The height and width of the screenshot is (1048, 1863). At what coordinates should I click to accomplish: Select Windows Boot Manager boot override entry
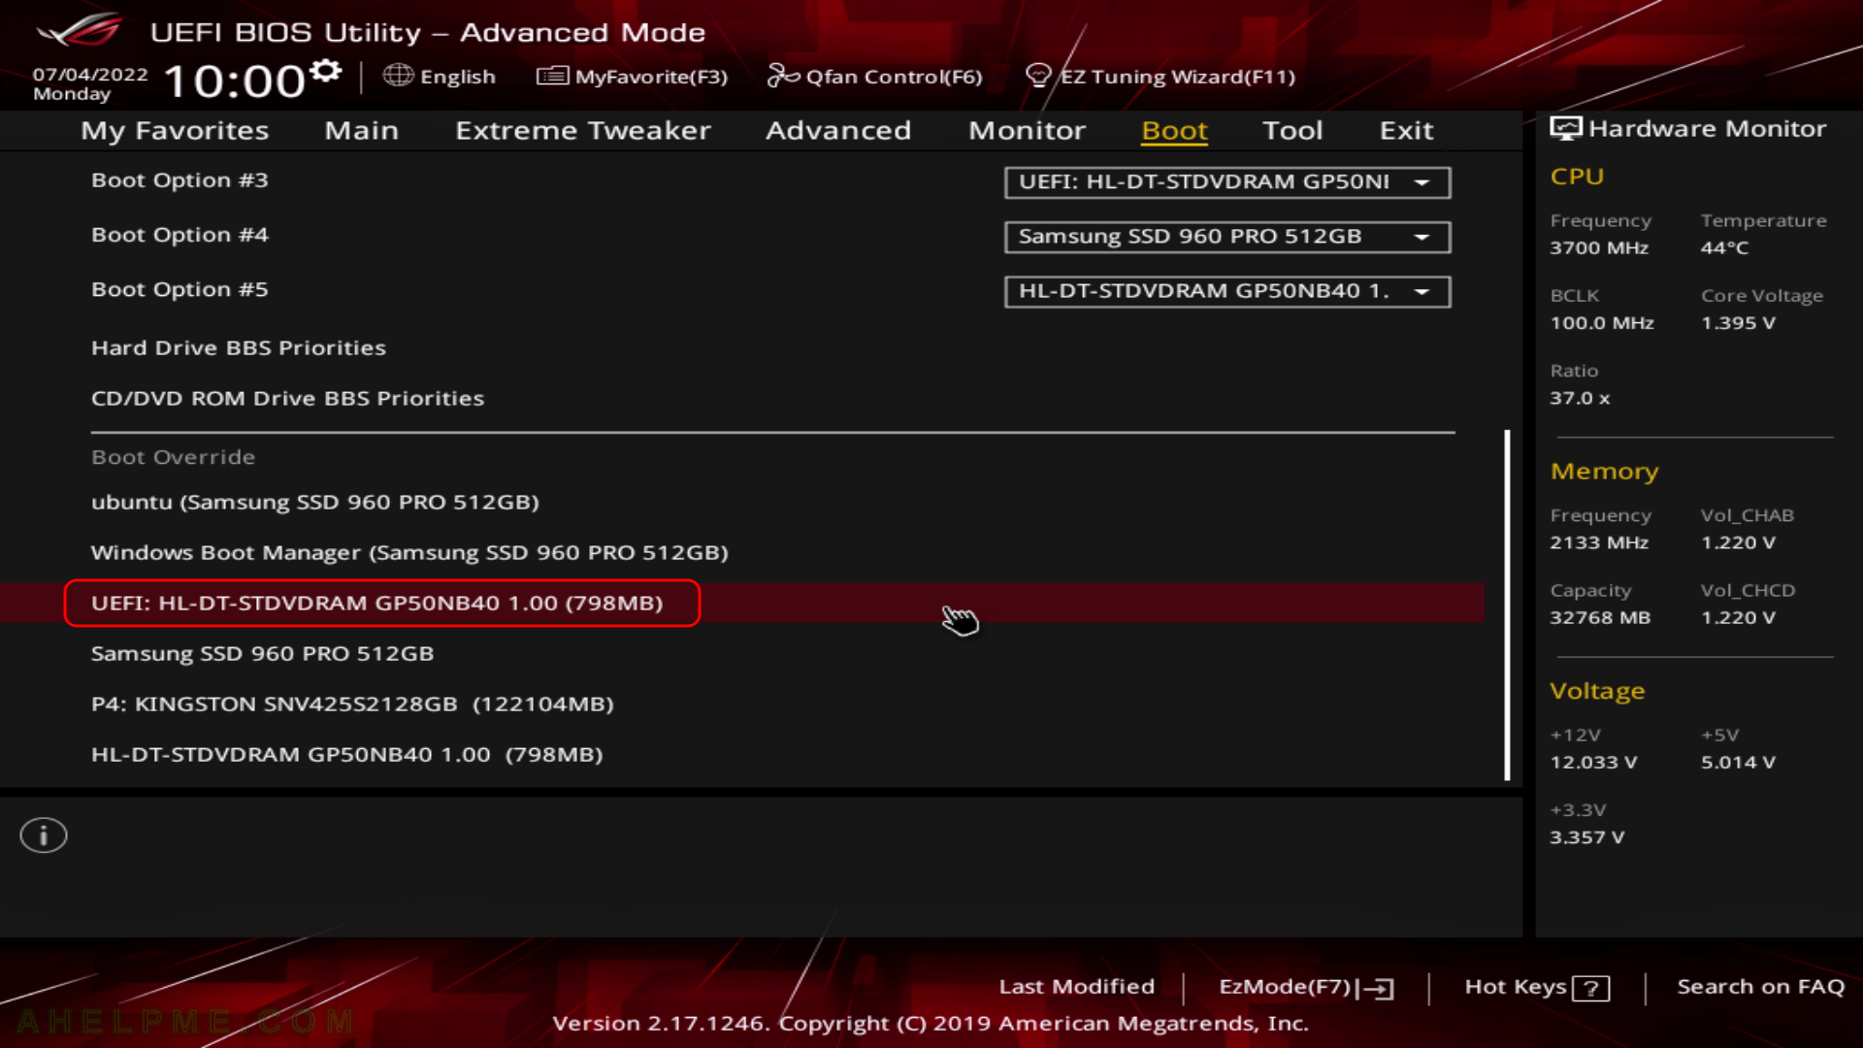click(409, 551)
